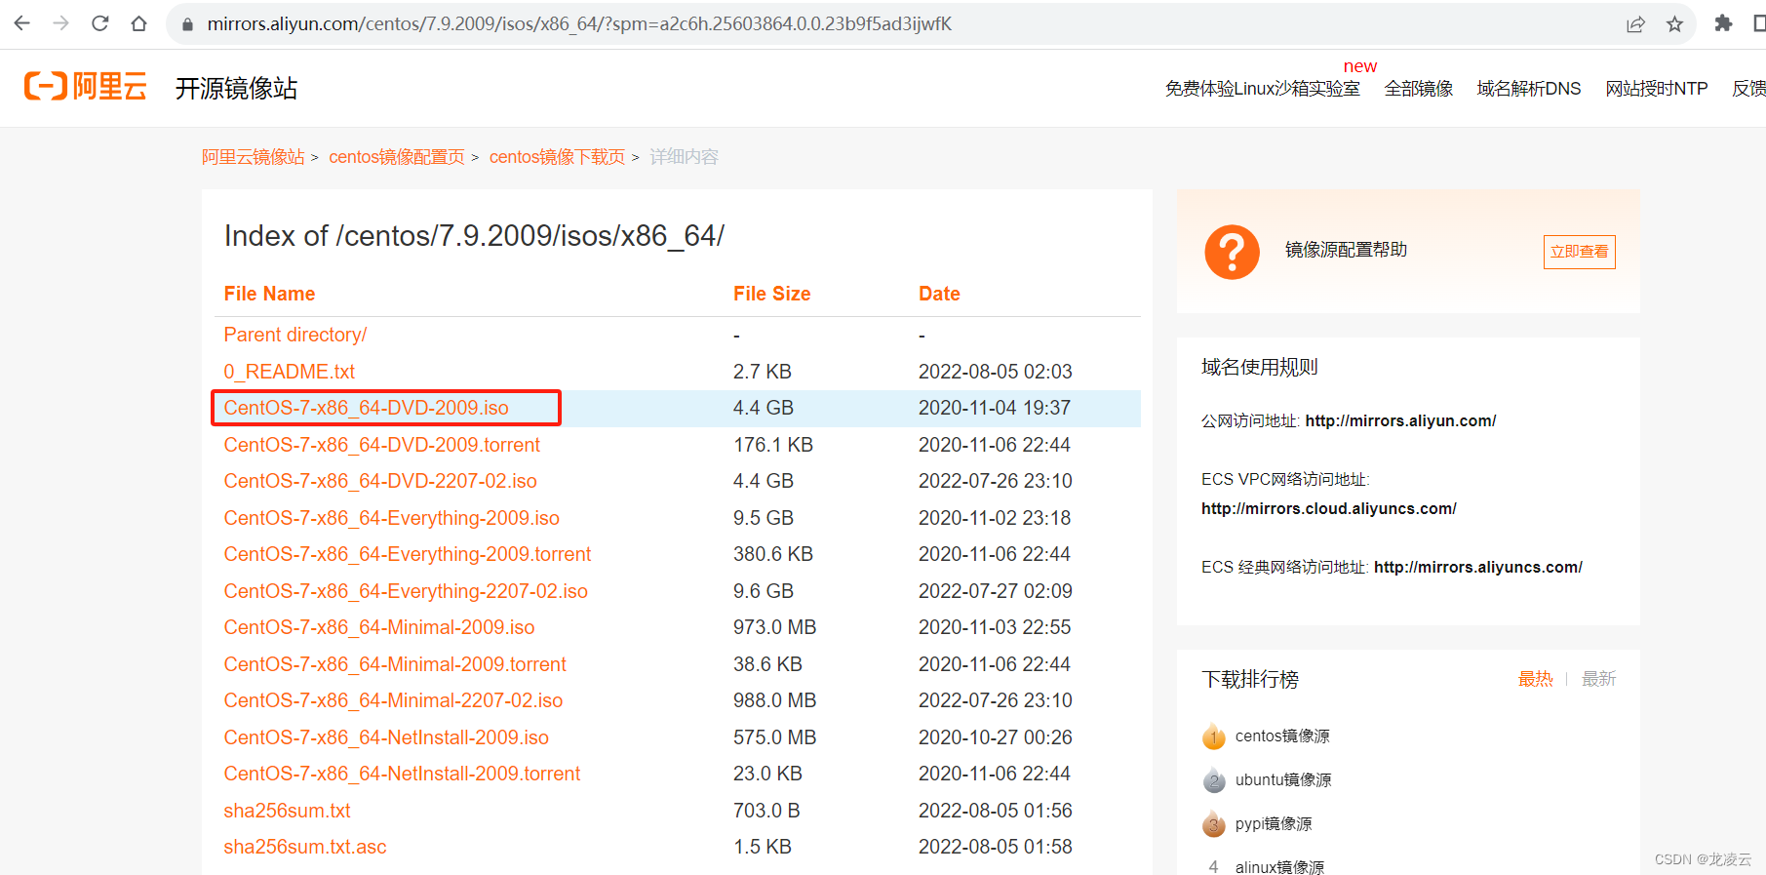The image size is (1766, 875).
Task: Download CentOS-7-x86_64-DVD-2207-02.iso
Action: click(x=380, y=481)
